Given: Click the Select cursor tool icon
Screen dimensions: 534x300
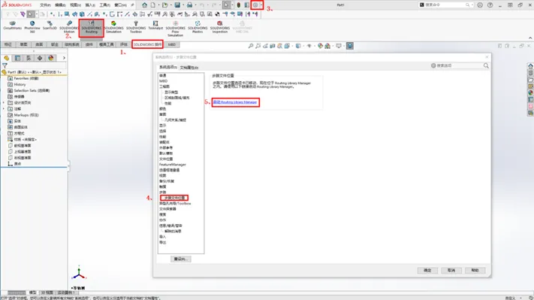Looking at the screenshot, I should (x=226, y=5).
